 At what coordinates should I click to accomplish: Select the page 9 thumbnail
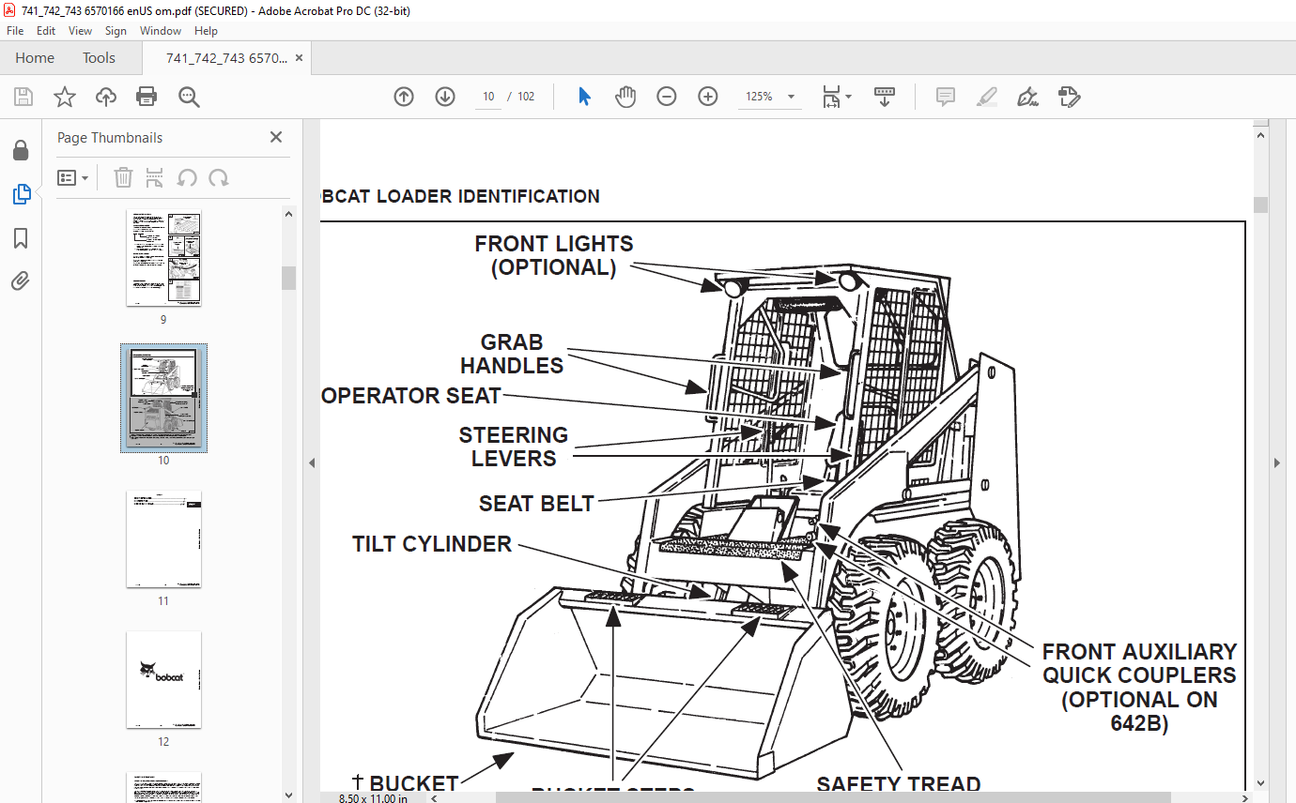[163, 258]
